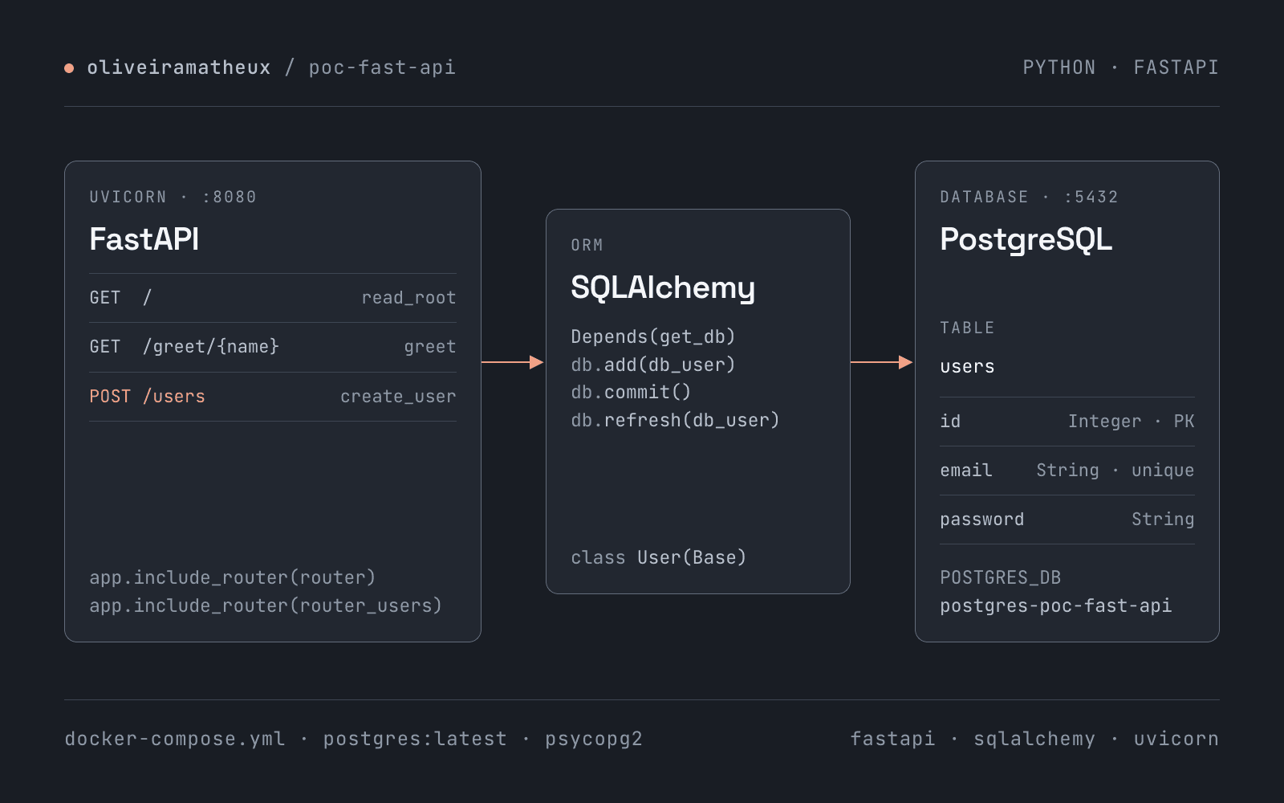Click the db.add(db_user) line
The width and height of the screenshot is (1284, 803).
[x=653, y=365]
